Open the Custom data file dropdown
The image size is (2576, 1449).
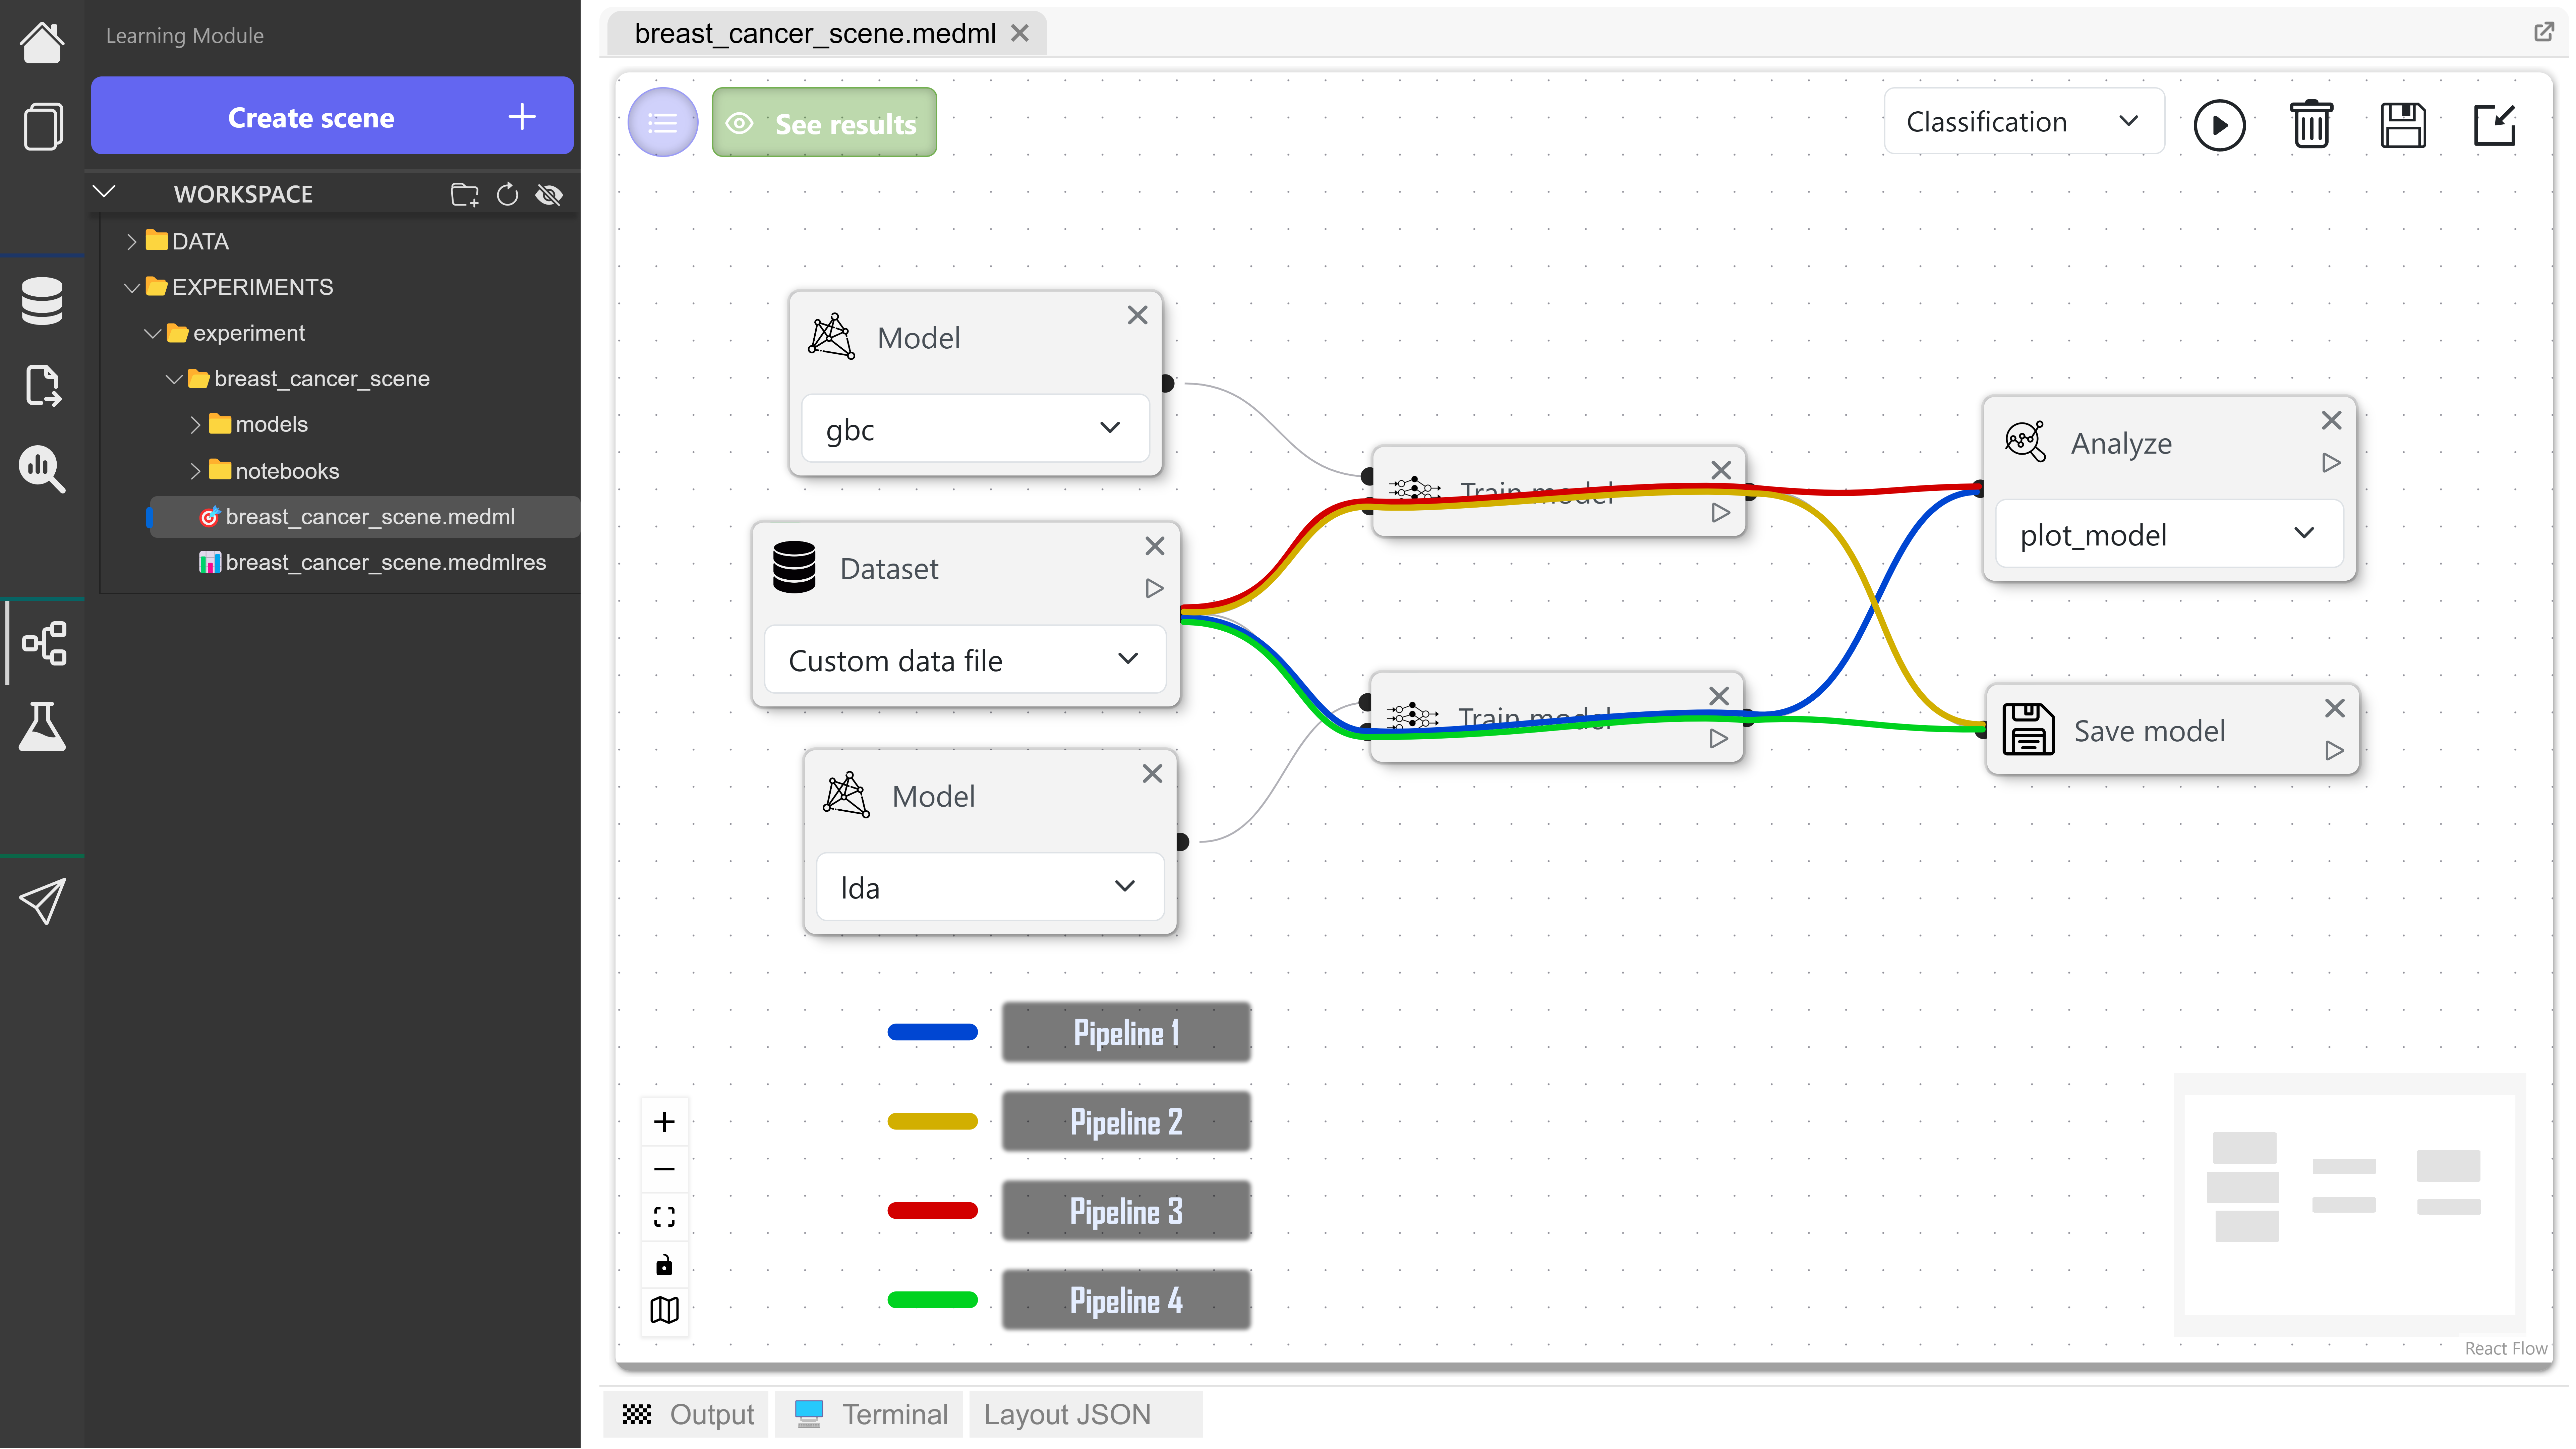pyautogui.click(x=965, y=659)
